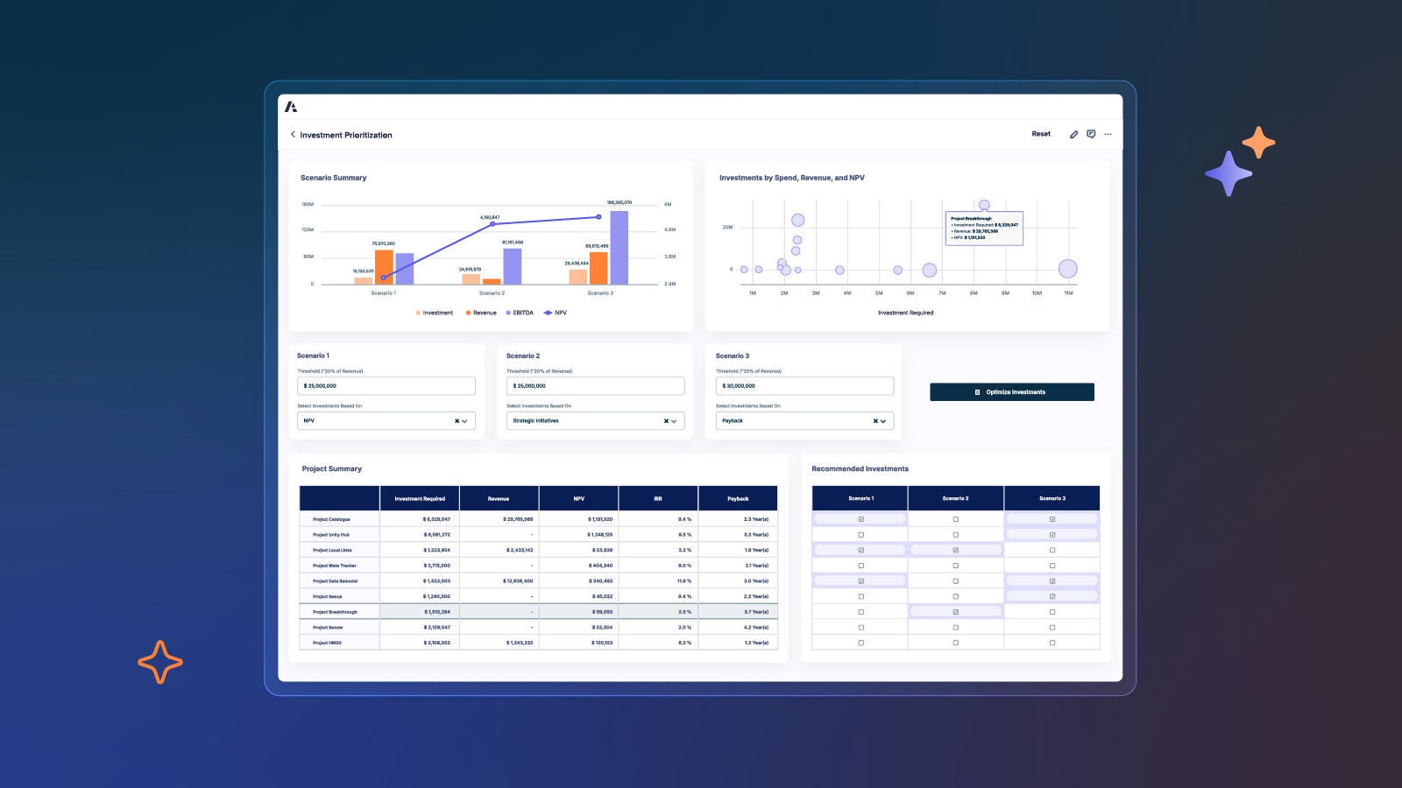This screenshot has width=1402, height=788.
Task: Select the Project Breakthrough row label
Action: [335, 612]
